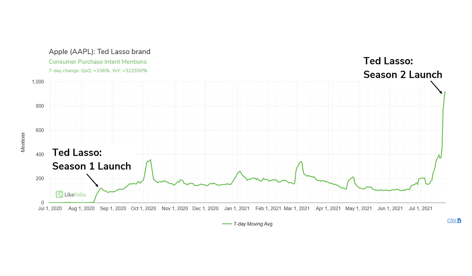This screenshot has width=472, height=276.
Task: Click the 'Jul 1, 2020' x-axis label
Action: click(50, 209)
